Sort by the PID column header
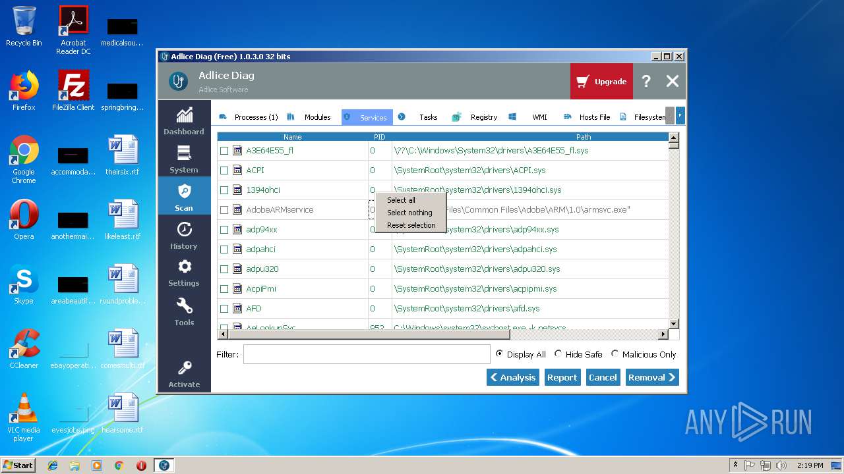This screenshot has width=844, height=474. pos(380,137)
